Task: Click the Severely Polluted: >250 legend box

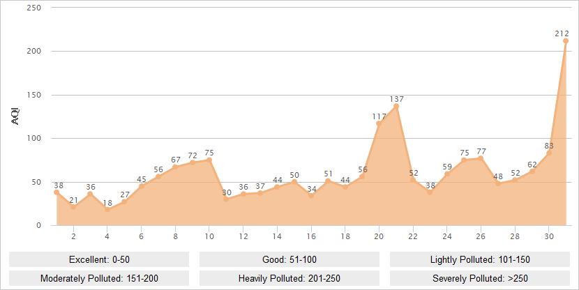Action: [x=480, y=278]
